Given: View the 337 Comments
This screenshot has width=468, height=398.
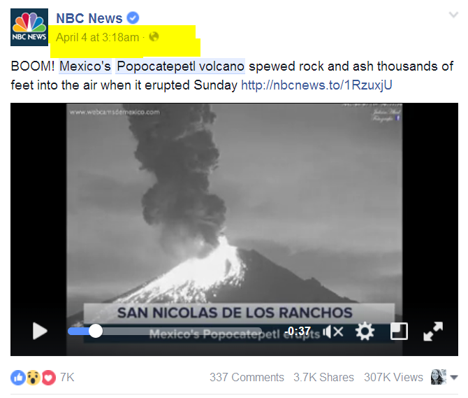Looking at the screenshot, I should pos(247,378).
